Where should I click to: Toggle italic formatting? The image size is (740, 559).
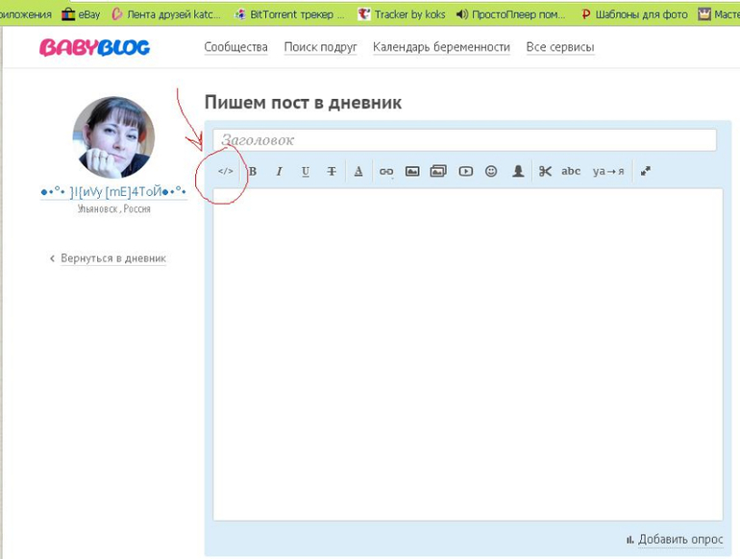[279, 171]
